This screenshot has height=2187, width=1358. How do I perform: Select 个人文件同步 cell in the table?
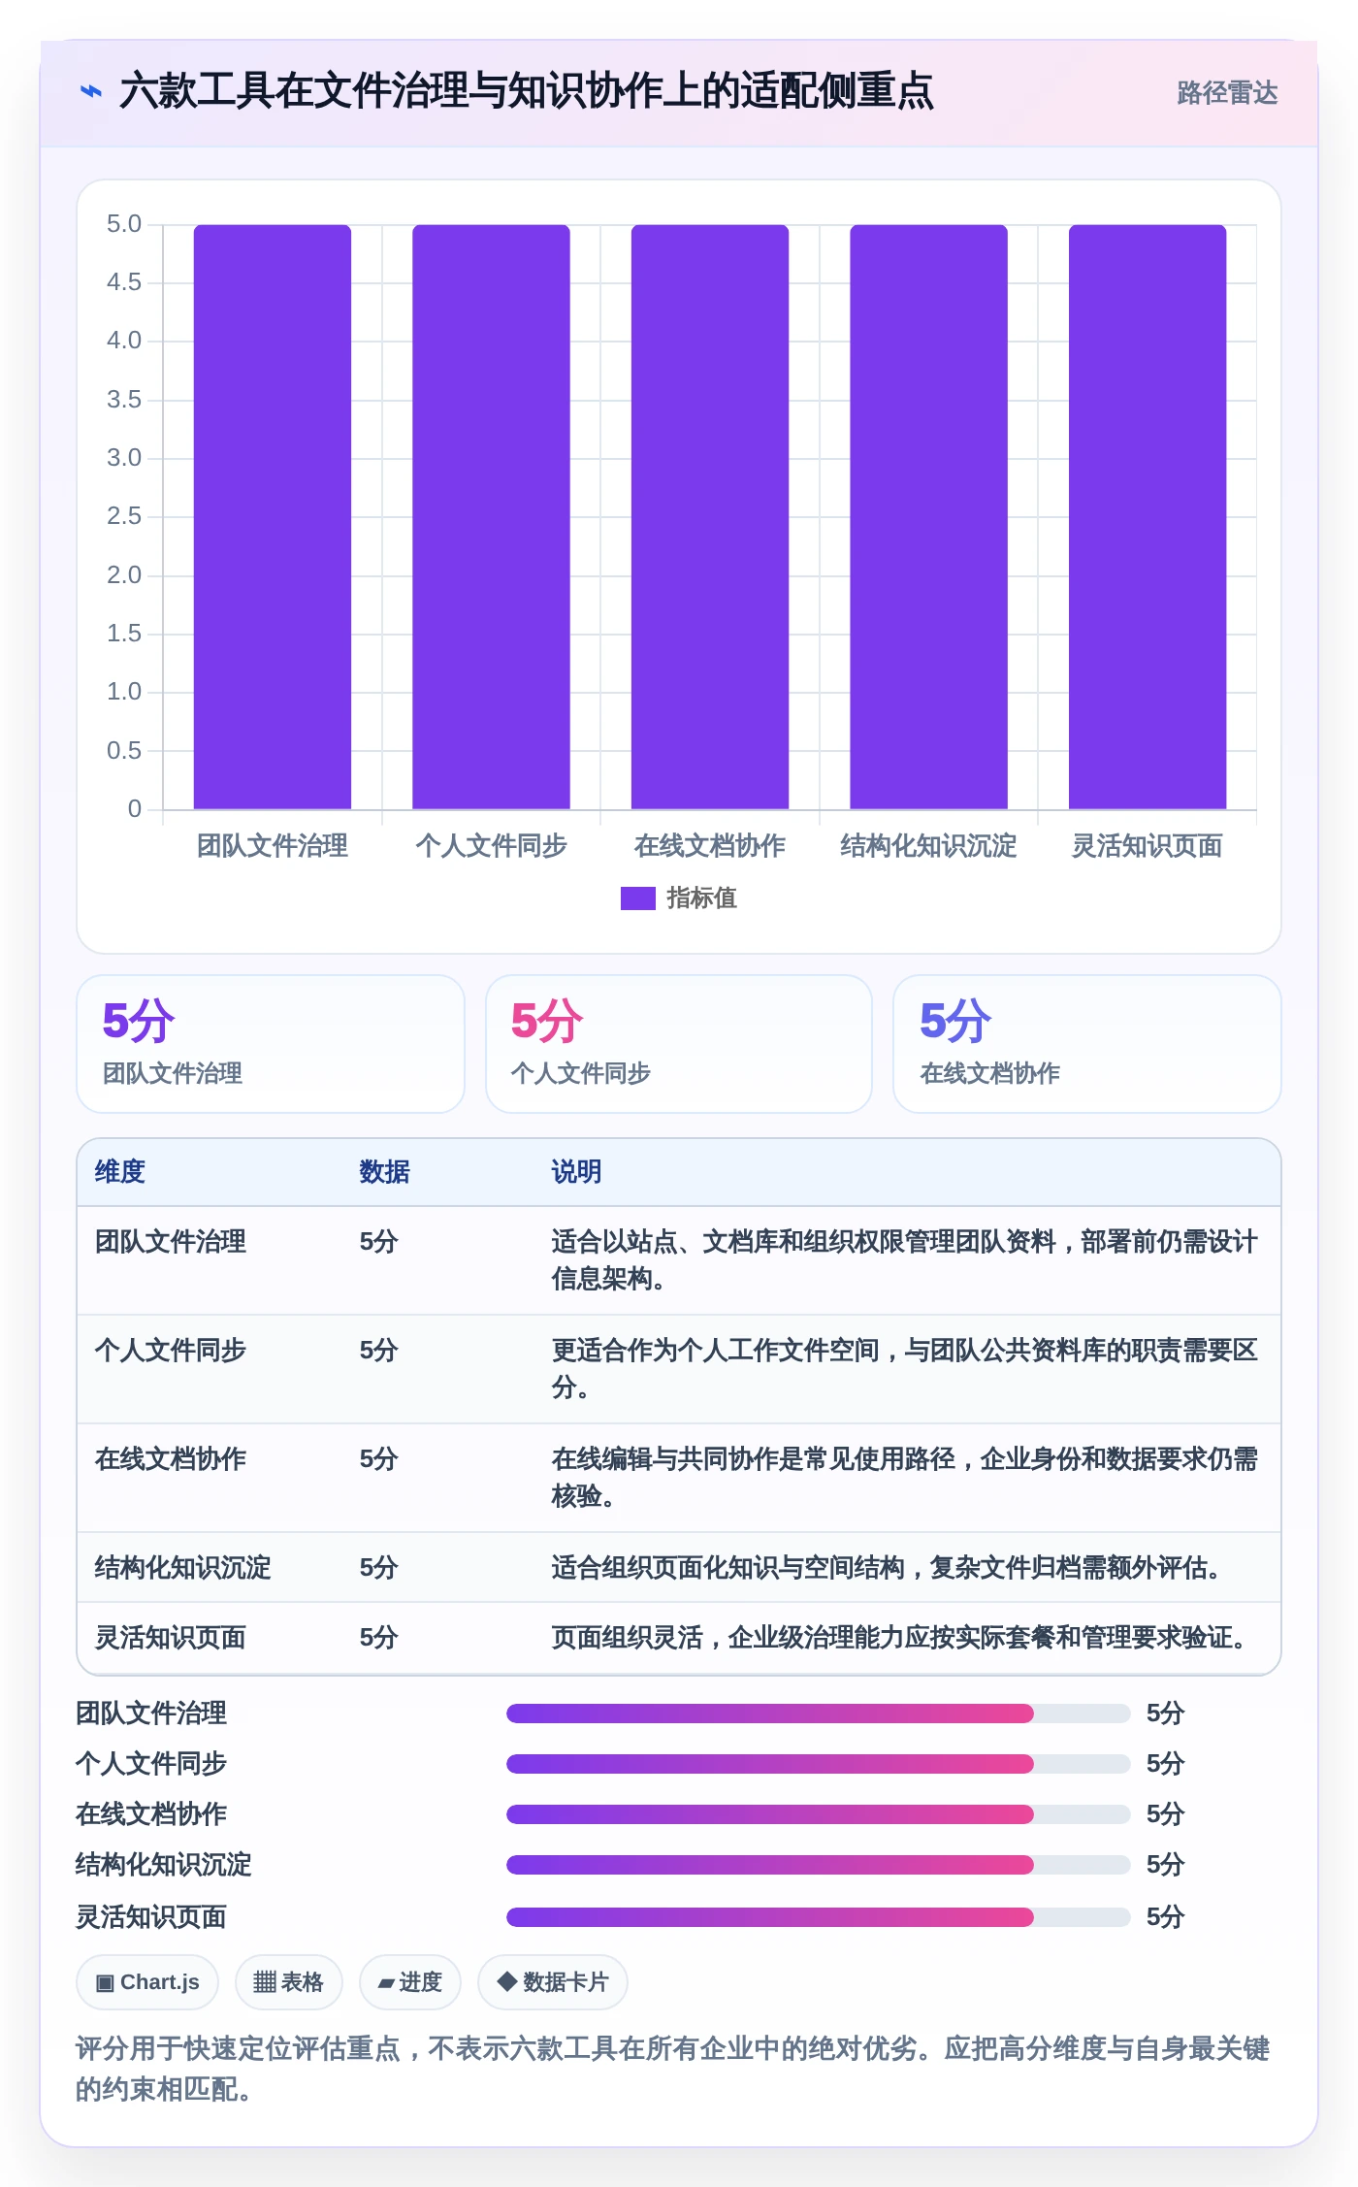pos(171,1351)
